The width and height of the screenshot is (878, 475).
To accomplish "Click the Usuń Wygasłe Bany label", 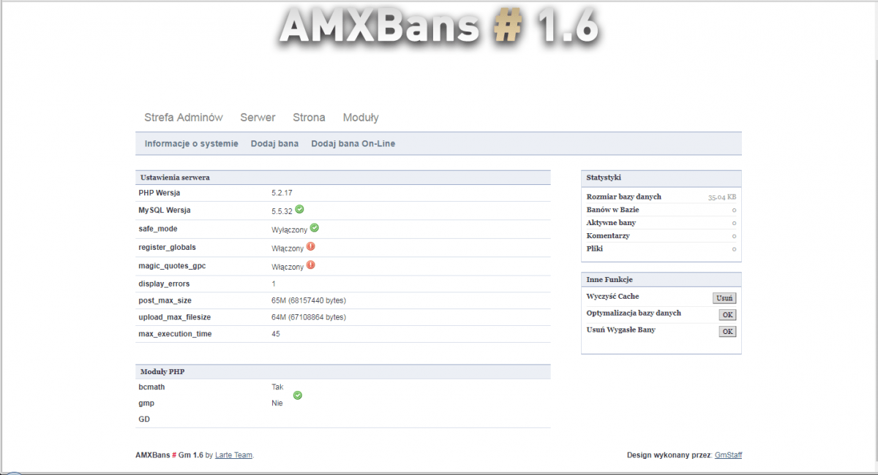I will (x=621, y=330).
